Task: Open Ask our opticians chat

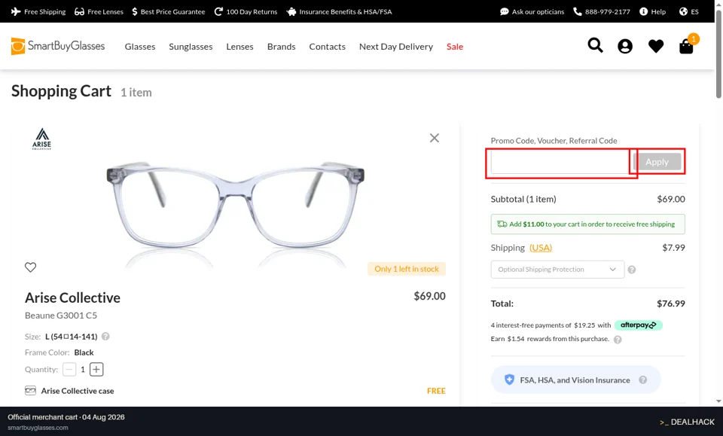Action: [532, 11]
